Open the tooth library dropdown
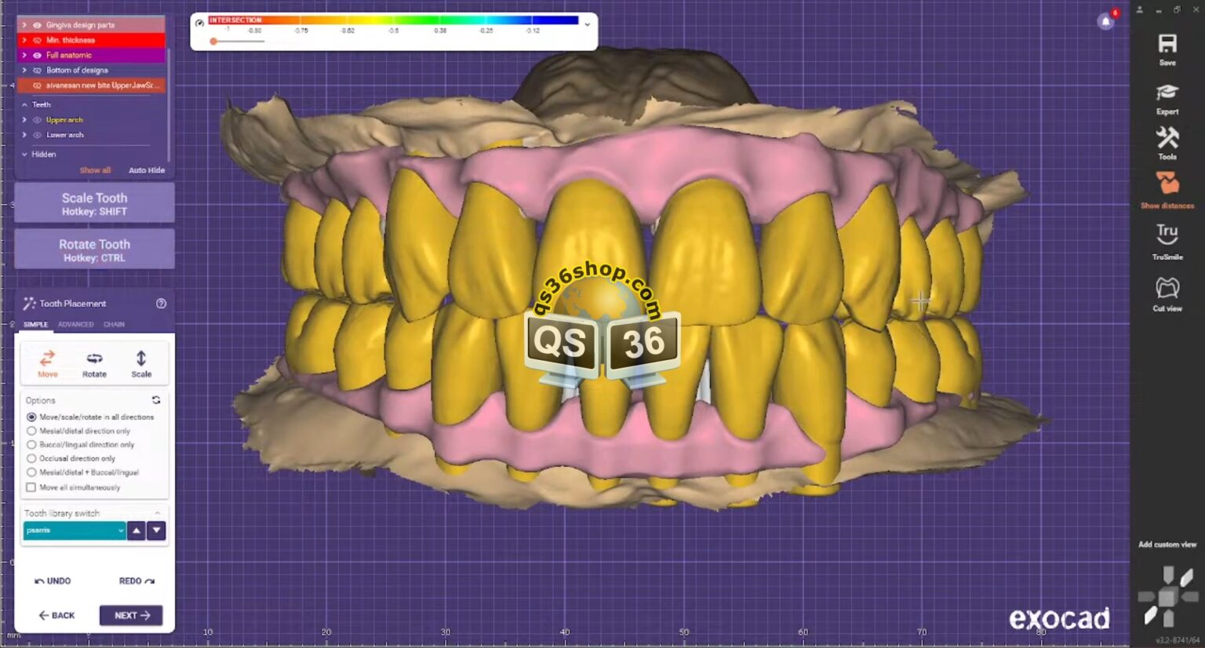Screen dimensions: 1205x648 (75, 531)
